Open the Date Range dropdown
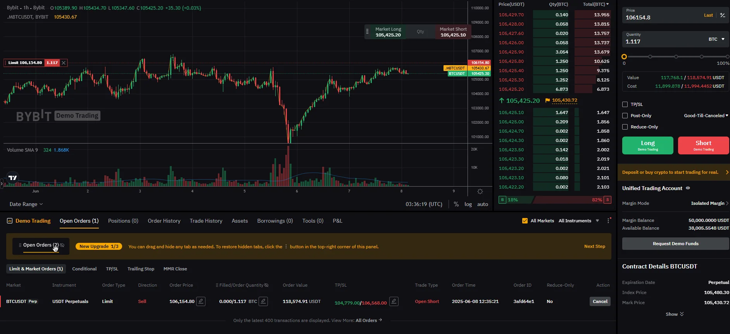 [x=26, y=204]
